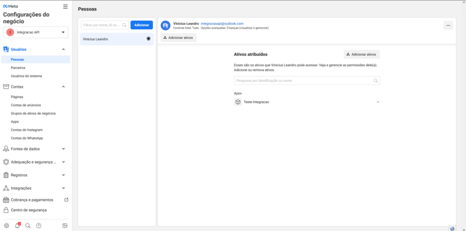The height and width of the screenshot is (231, 466).
Task: Expand the Fontes de dados section
Action: [63, 149]
